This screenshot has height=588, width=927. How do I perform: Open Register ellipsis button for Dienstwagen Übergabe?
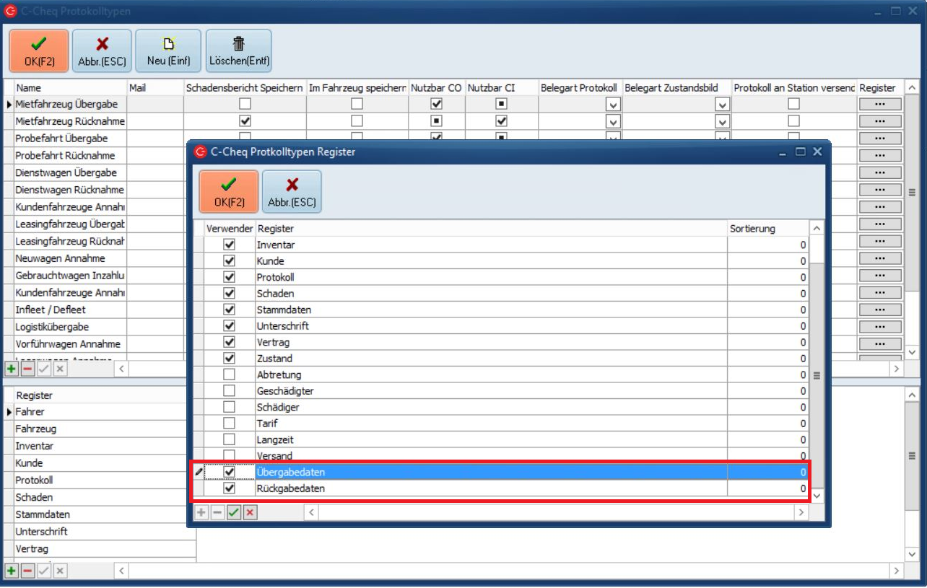879,173
